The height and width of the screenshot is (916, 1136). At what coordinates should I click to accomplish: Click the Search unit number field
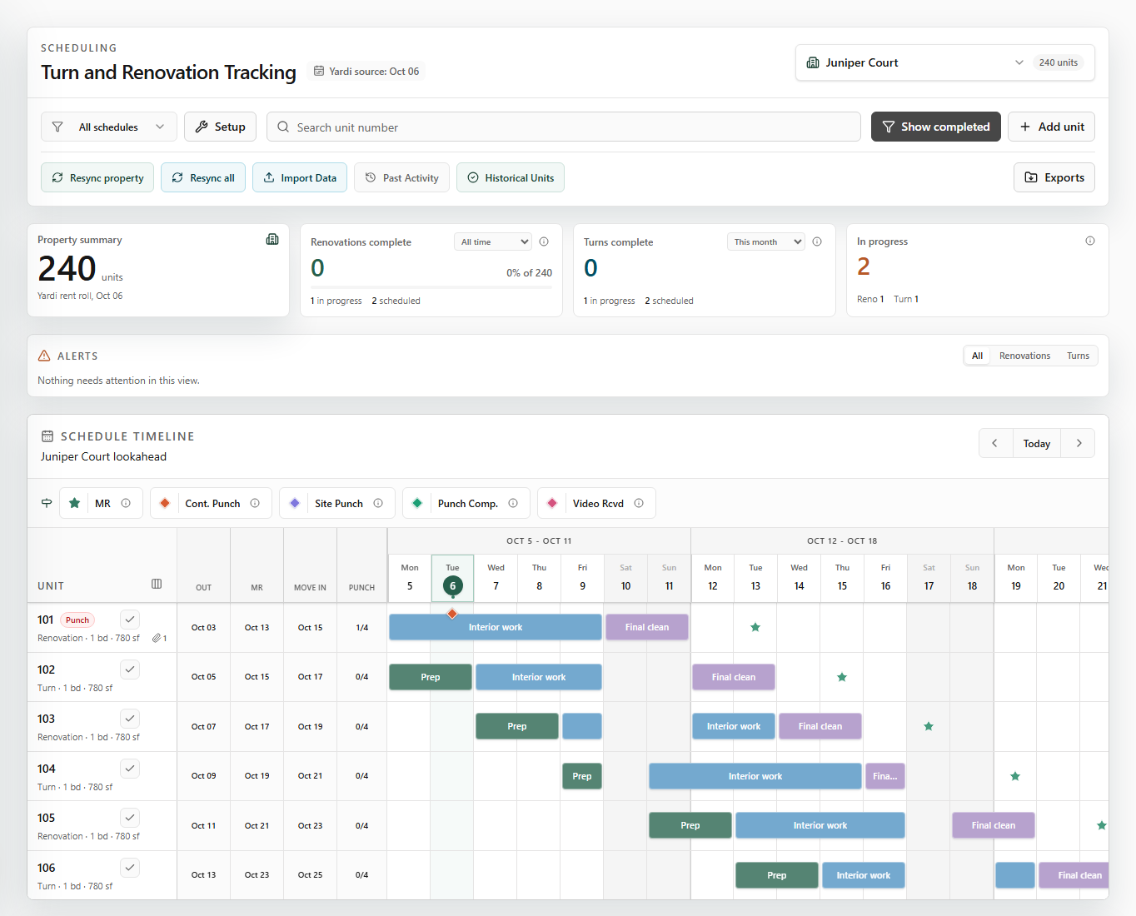click(564, 127)
